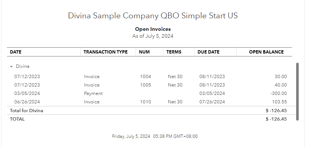Click the Open Invoices report title

pos(153,29)
